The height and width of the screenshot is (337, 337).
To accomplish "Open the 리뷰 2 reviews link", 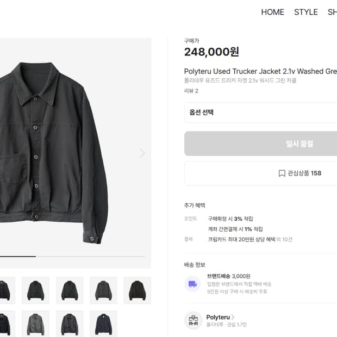I will pyautogui.click(x=191, y=91).
